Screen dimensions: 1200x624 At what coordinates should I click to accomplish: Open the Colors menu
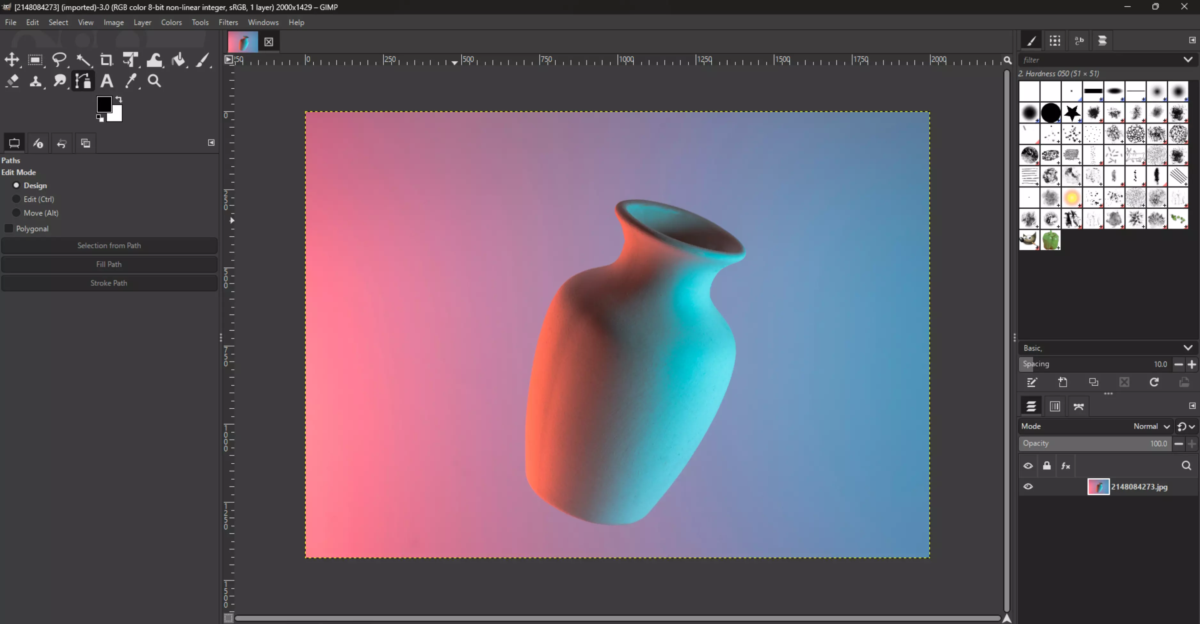point(171,22)
